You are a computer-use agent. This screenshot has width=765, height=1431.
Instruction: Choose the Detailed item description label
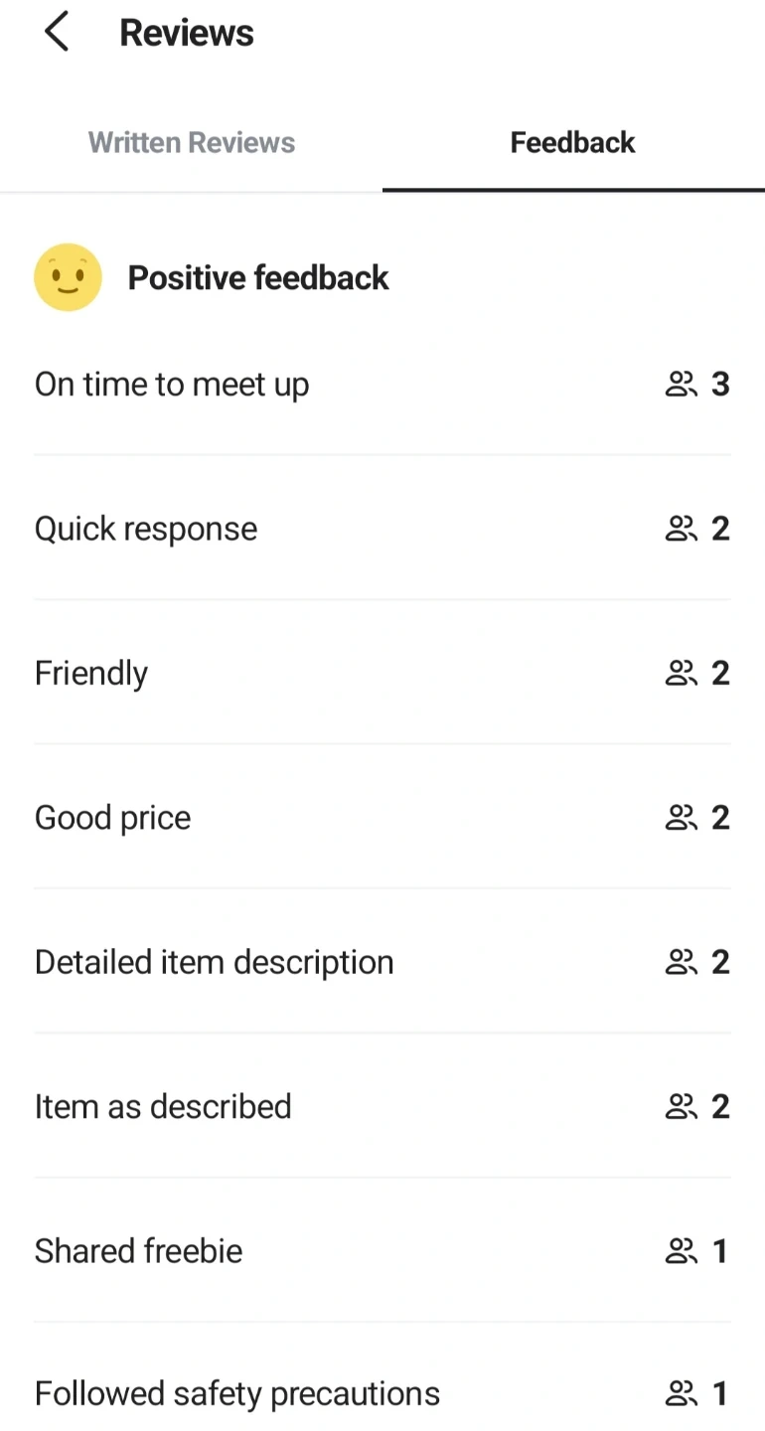pyautogui.click(x=215, y=962)
